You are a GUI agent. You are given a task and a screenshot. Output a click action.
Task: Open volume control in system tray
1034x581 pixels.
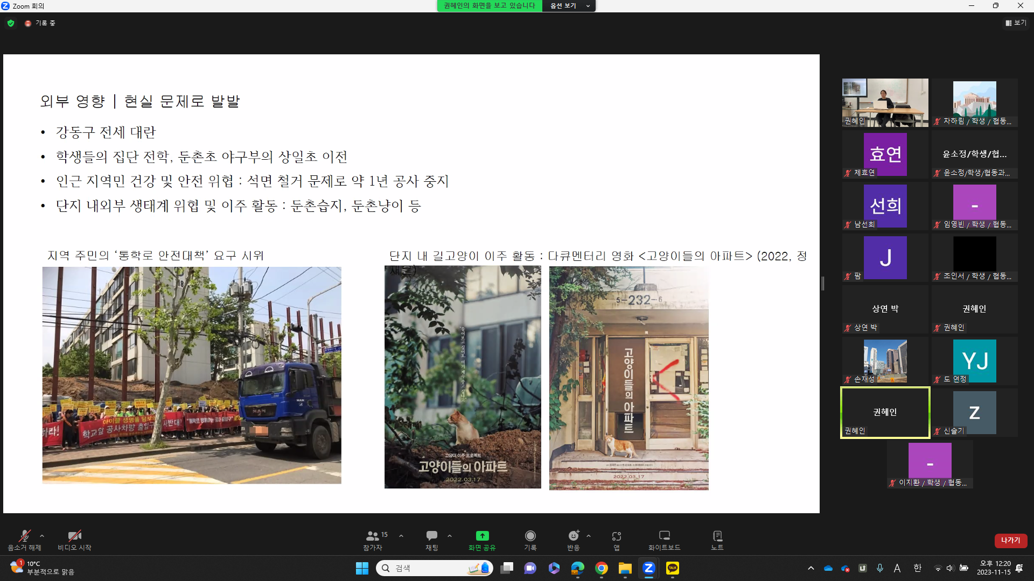(x=950, y=568)
